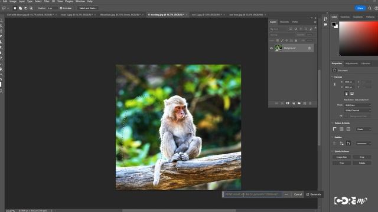Delete layer trash icon
Viewport: 378px width, 212px height.
310,103
